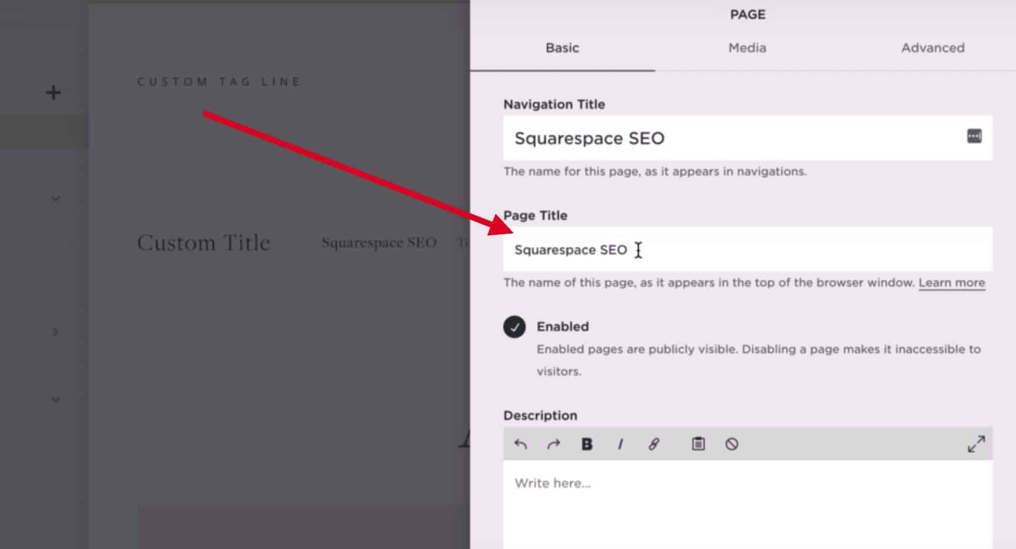Screen dimensions: 1016x549
Task: Click the icon inside the Navigation Title field
Action: 974,136
